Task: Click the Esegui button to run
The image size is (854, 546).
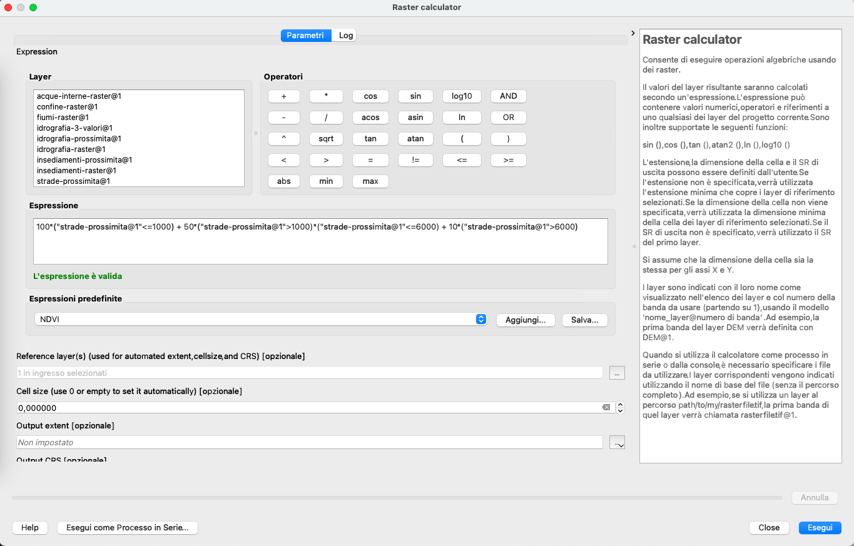Action: click(820, 528)
